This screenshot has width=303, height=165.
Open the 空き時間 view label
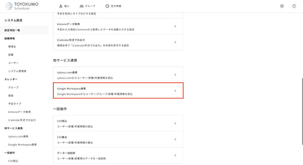[x=116, y=6]
